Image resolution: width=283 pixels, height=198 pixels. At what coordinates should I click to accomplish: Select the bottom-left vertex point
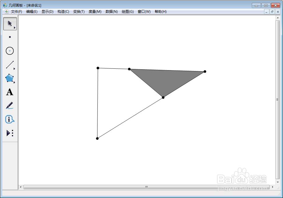(x=97, y=139)
